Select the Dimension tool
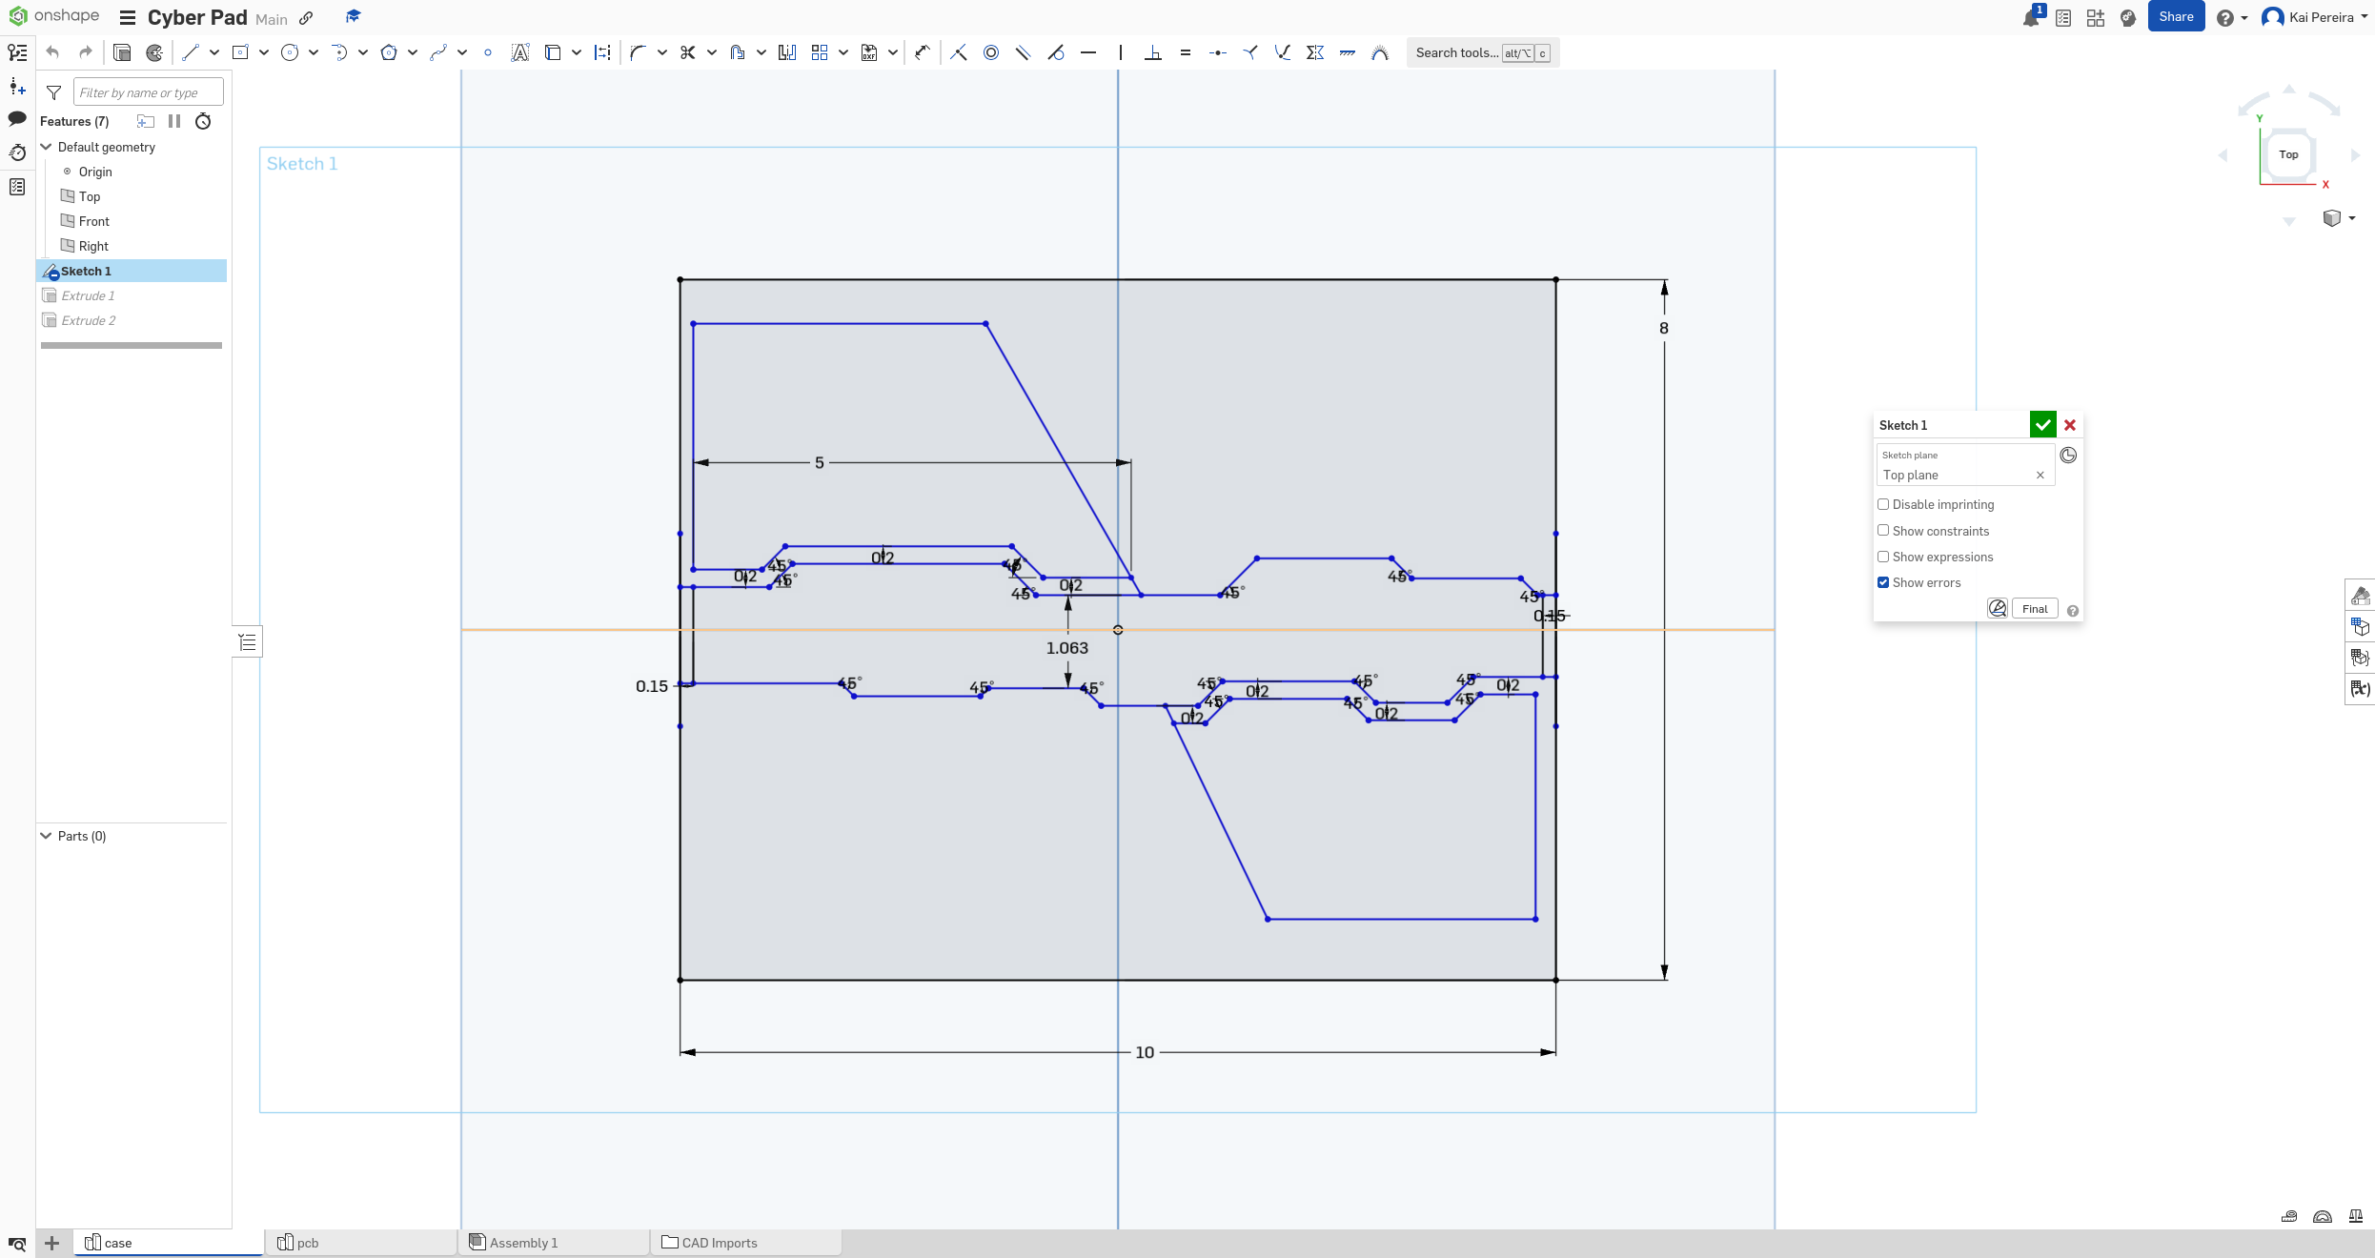 (923, 52)
